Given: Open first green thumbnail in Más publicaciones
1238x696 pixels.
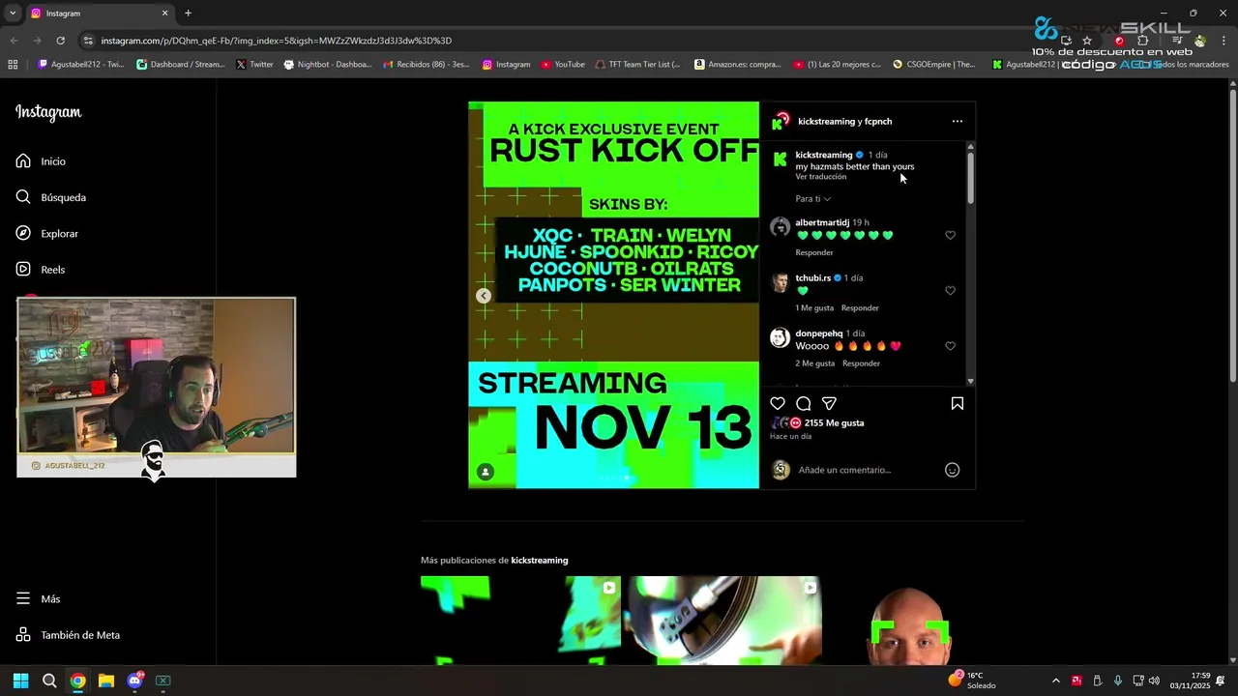Looking at the screenshot, I should 520,621.
